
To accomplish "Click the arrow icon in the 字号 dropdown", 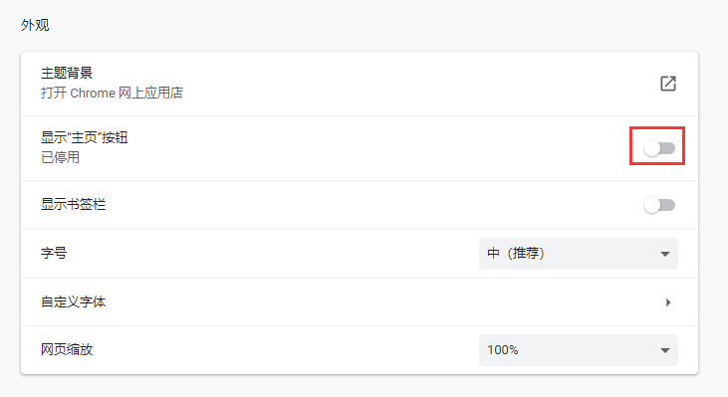I will (x=665, y=254).
